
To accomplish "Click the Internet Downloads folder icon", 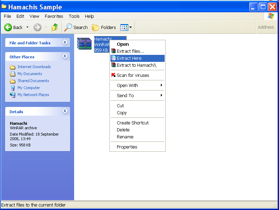I will tap(13, 67).
